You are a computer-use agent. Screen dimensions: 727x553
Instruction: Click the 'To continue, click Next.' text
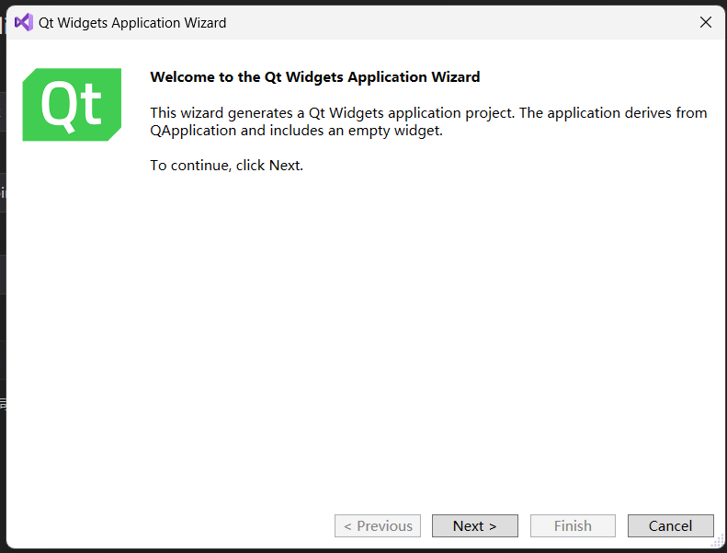226,166
